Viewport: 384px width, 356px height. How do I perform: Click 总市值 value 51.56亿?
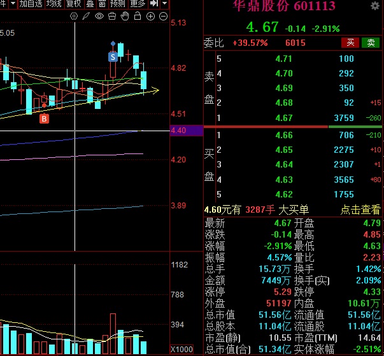pyautogui.click(x=274, y=315)
